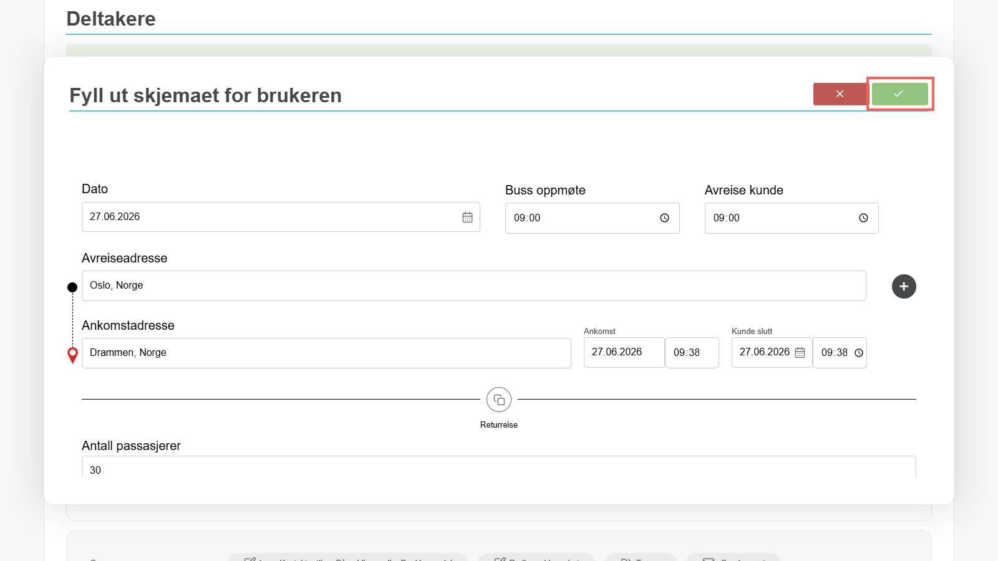Click the Avreiseadresse label
This screenshot has height=561, width=998.
pyautogui.click(x=125, y=258)
